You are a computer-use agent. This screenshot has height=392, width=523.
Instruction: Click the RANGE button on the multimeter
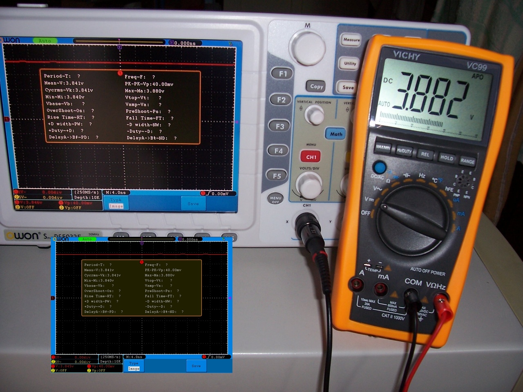tap(467, 161)
